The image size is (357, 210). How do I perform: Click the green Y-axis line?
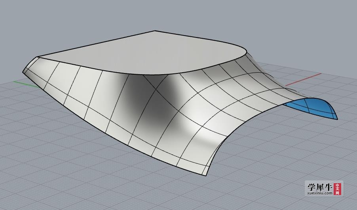(26, 84)
